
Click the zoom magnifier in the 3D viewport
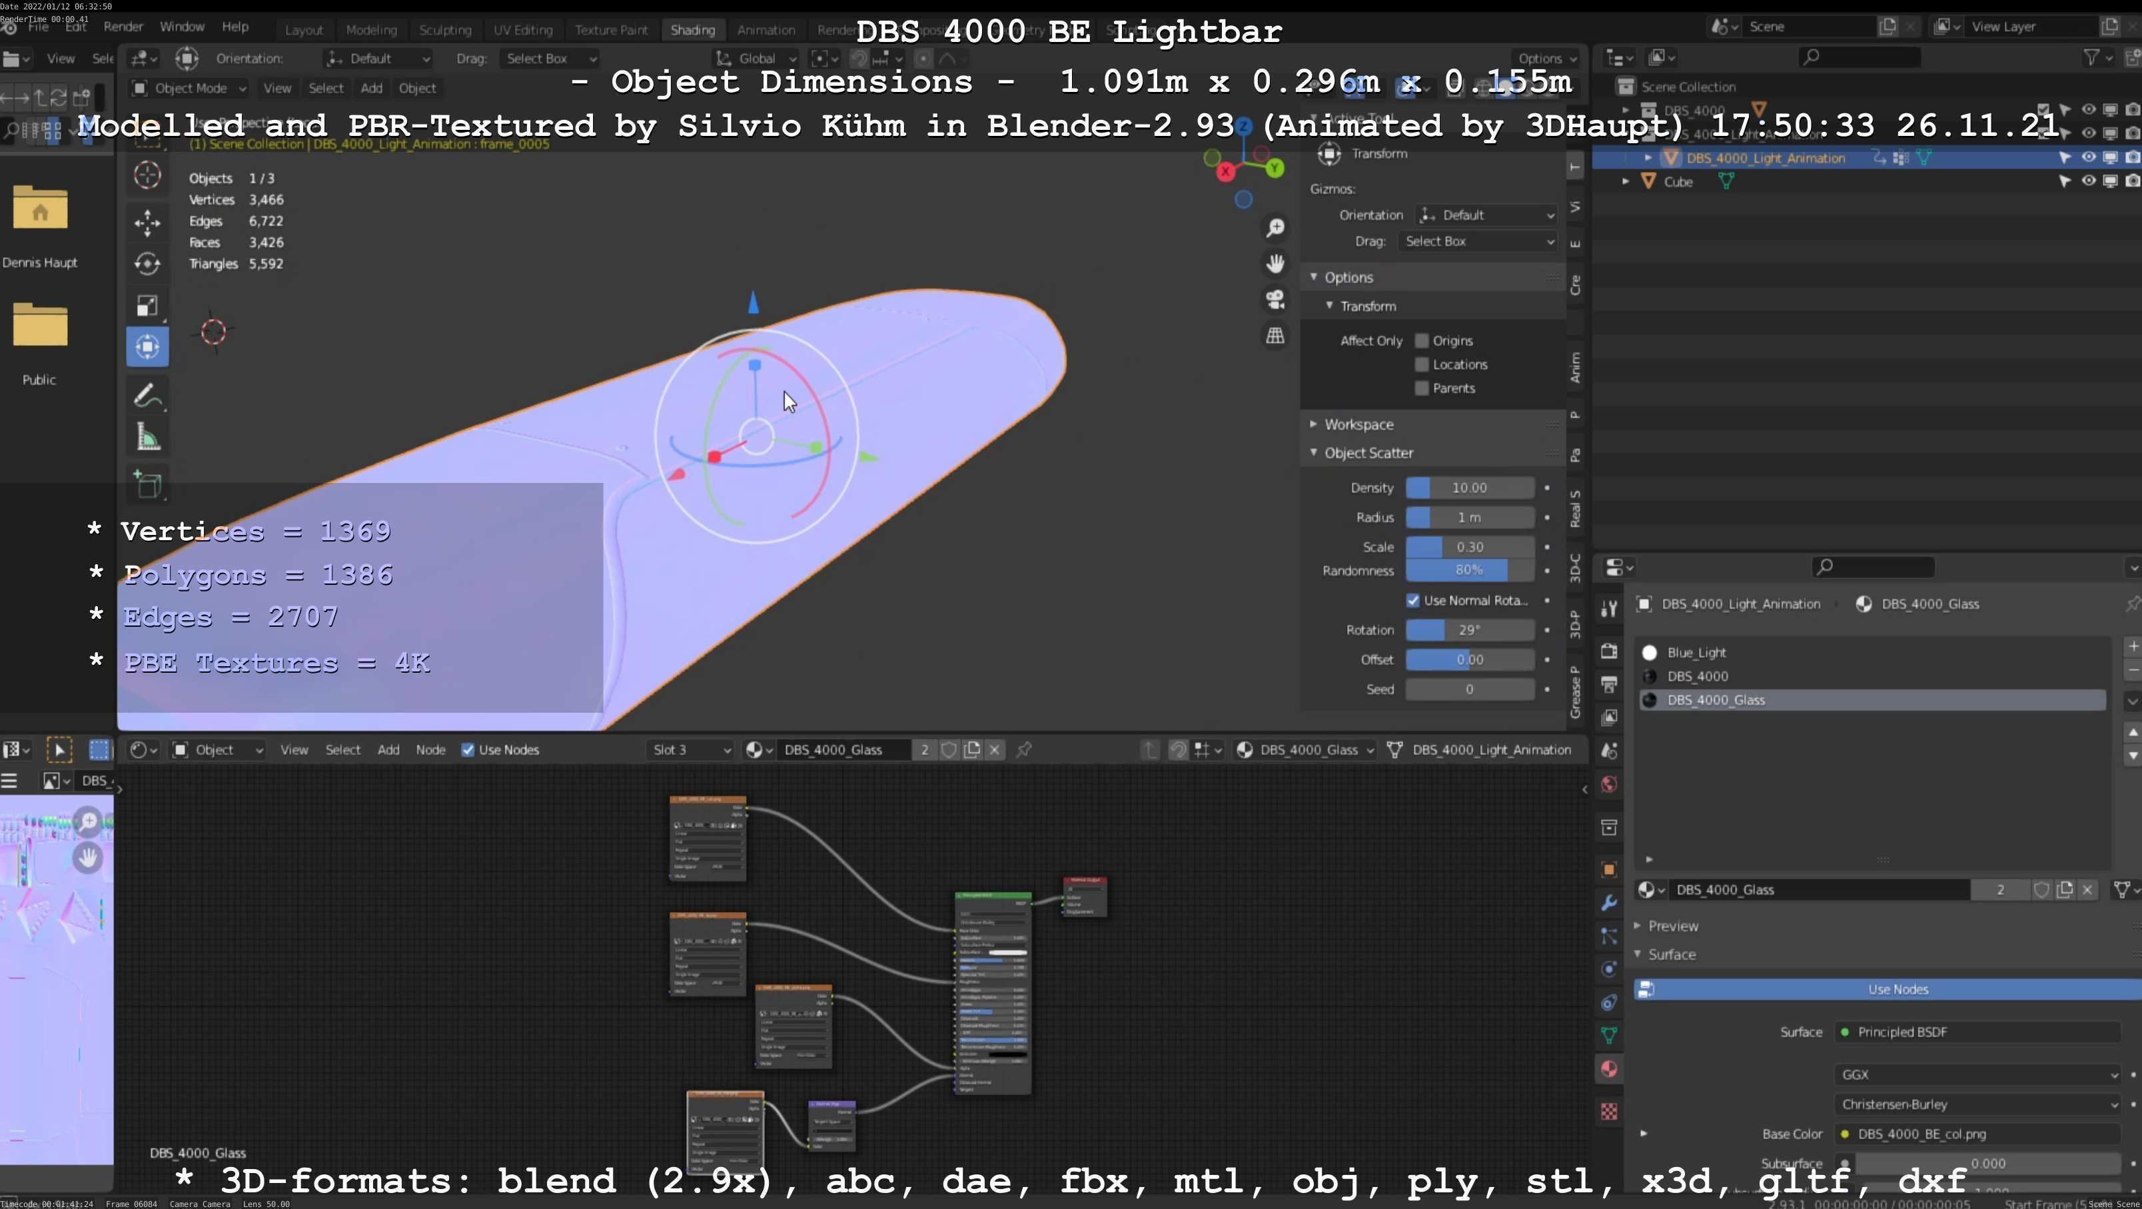[x=1275, y=228]
